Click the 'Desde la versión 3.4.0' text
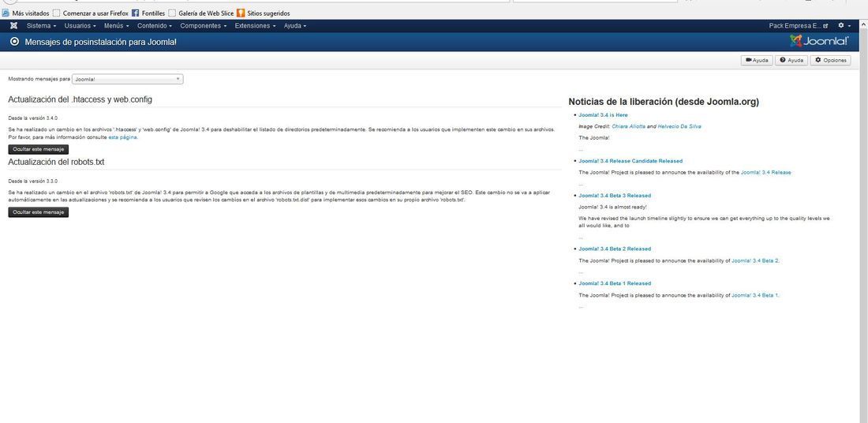This screenshot has width=868, height=423. coord(32,118)
